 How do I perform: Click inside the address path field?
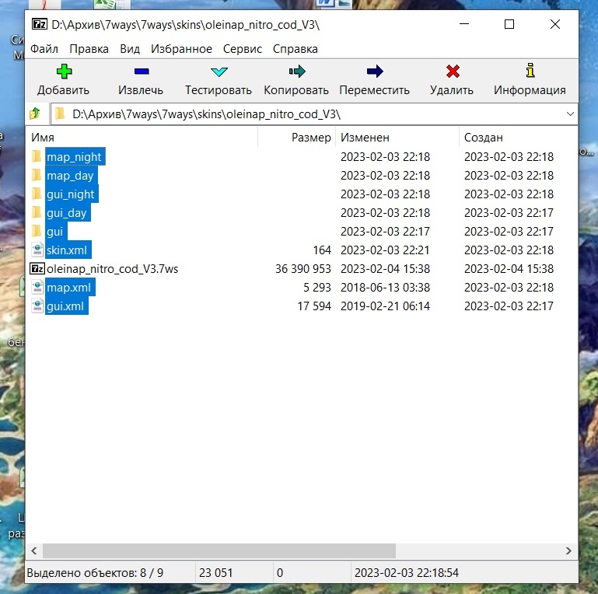tap(311, 114)
